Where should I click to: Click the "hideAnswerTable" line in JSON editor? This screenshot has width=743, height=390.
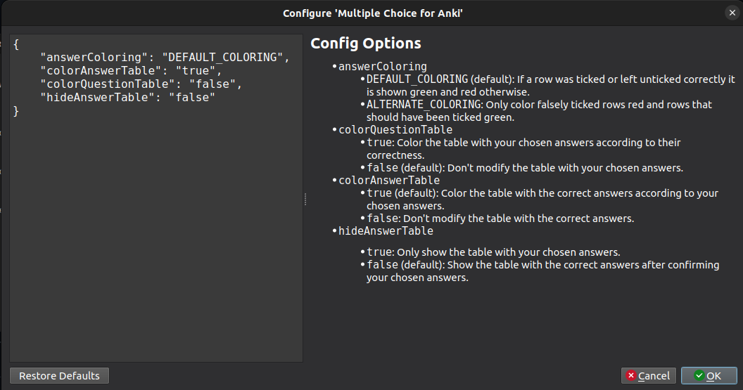pyautogui.click(x=127, y=98)
